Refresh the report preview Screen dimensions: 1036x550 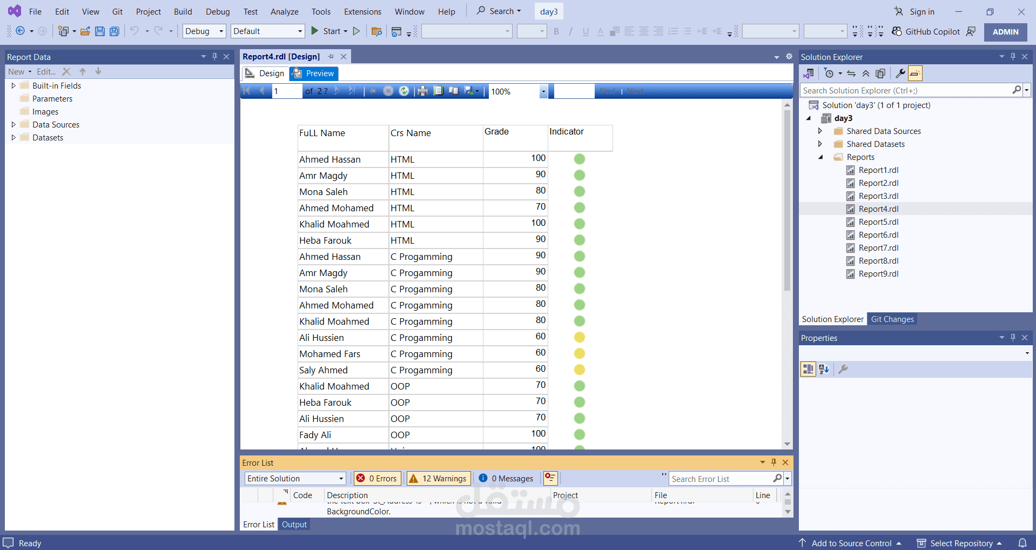click(x=404, y=91)
